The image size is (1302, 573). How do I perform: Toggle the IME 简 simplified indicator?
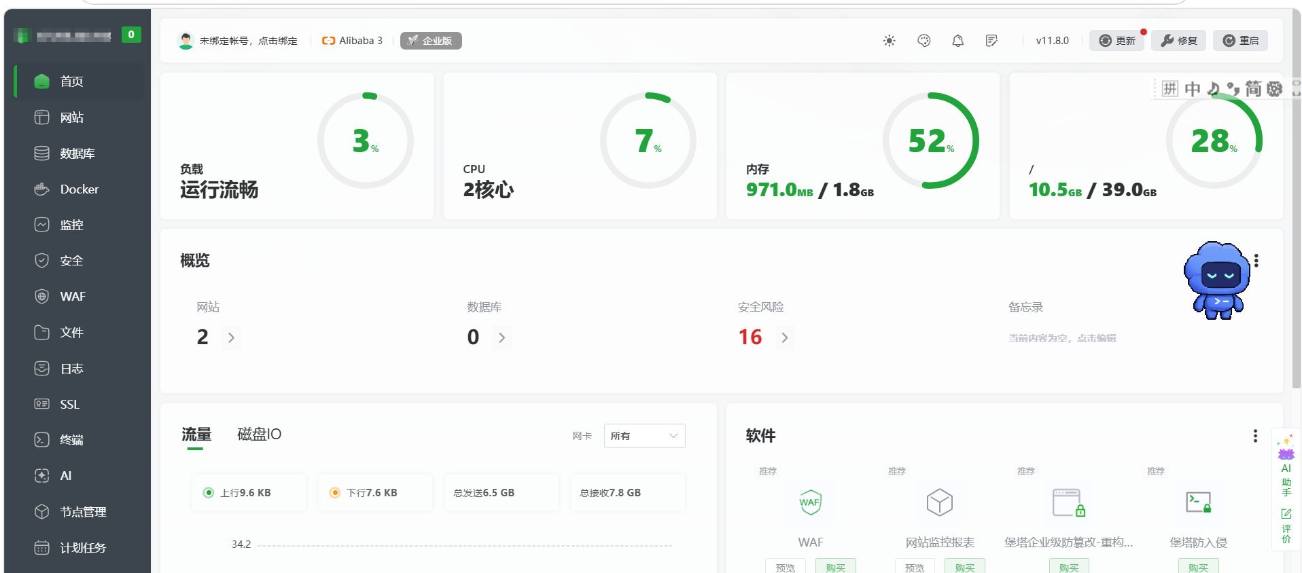pyautogui.click(x=1253, y=89)
